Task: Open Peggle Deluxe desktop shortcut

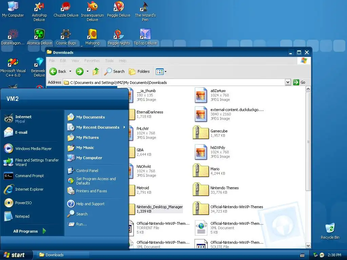Action: [119, 10]
